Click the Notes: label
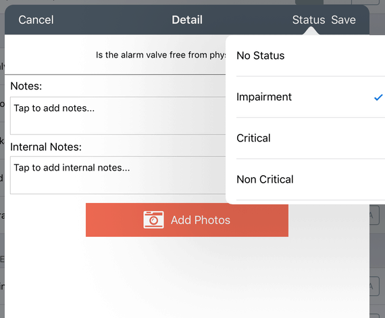Screen dimensions: 385x318 [26, 86]
